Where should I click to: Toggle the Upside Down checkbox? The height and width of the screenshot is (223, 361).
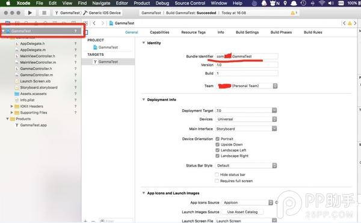coord(217,145)
